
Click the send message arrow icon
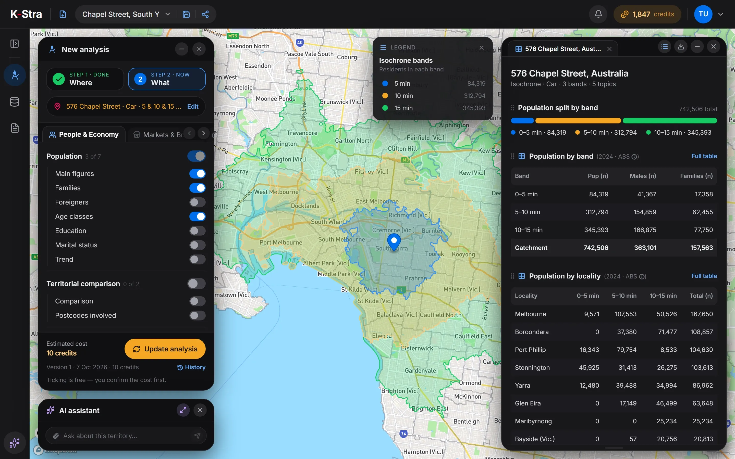(198, 436)
